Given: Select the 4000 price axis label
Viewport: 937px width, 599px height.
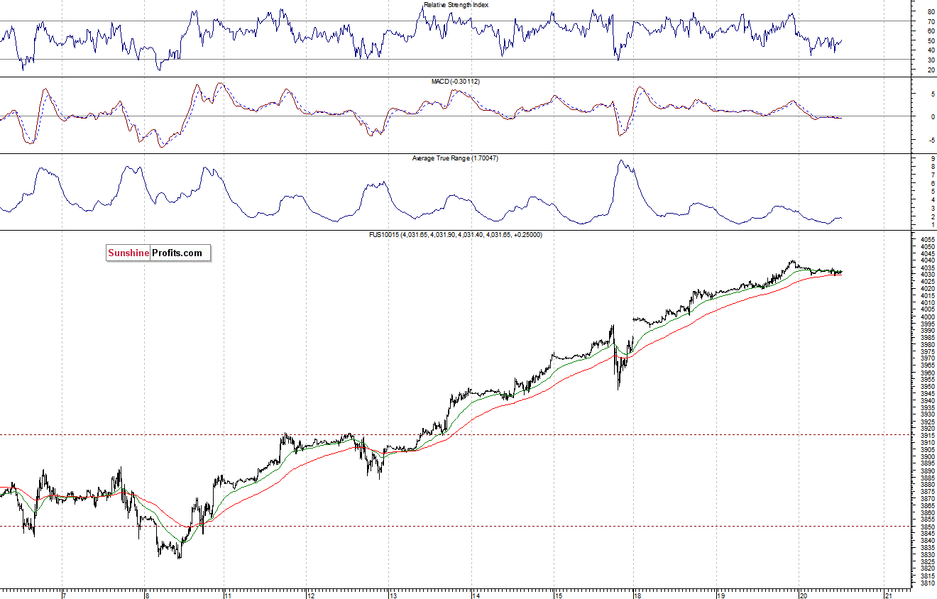Looking at the screenshot, I should click(x=927, y=317).
